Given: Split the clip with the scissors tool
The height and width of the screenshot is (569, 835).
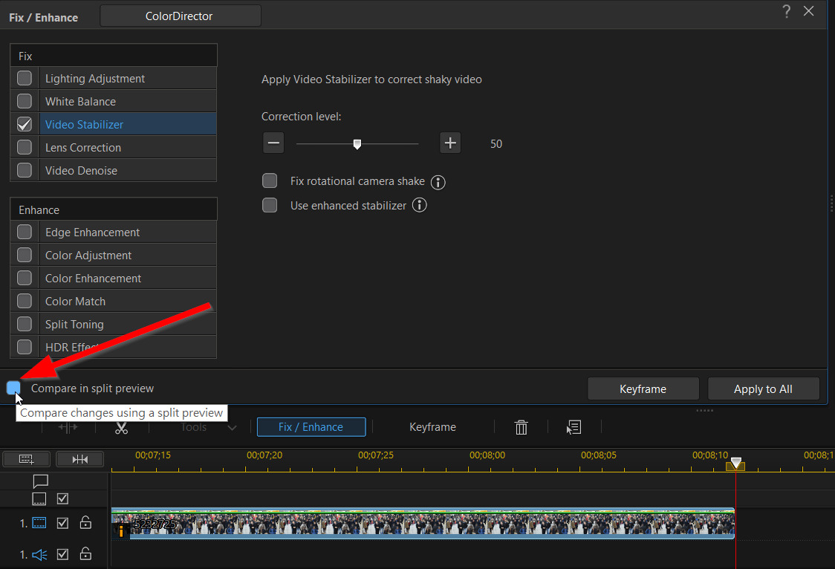Looking at the screenshot, I should click(121, 427).
